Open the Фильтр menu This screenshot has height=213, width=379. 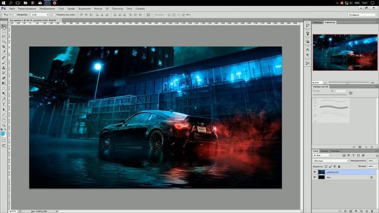[x=98, y=9]
